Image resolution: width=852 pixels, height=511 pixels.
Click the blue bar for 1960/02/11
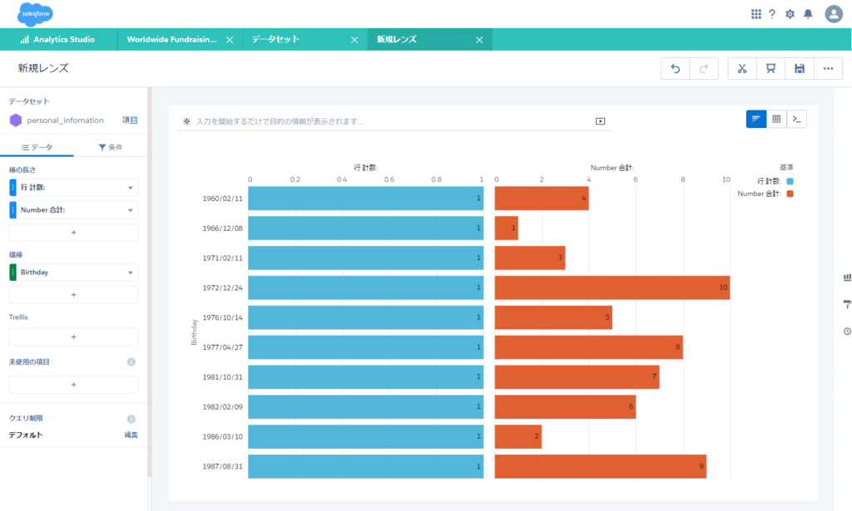[x=366, y=199]
